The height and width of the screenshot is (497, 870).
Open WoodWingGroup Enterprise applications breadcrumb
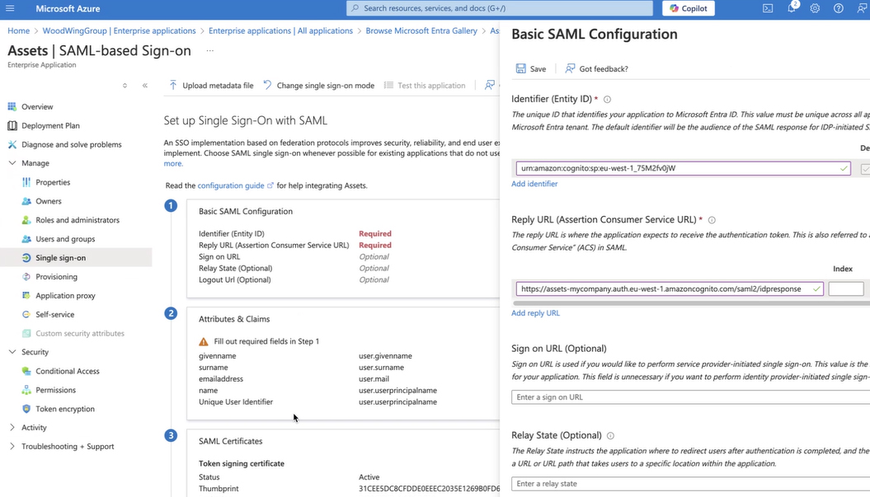click(120, 30)
